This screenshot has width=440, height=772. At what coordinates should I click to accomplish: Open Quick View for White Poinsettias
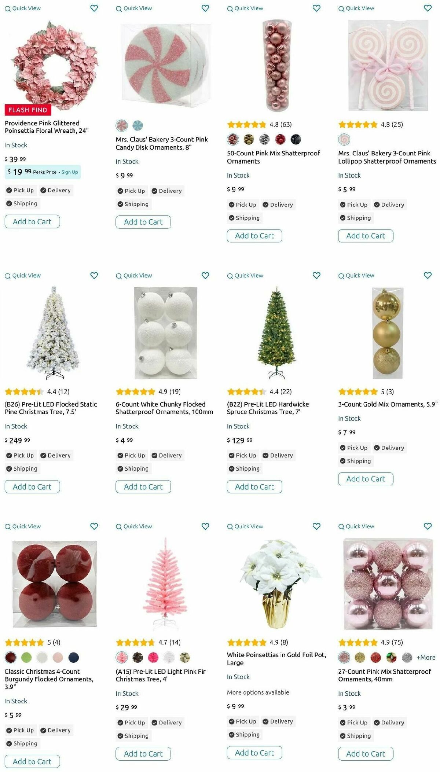[x=245, y=526]
